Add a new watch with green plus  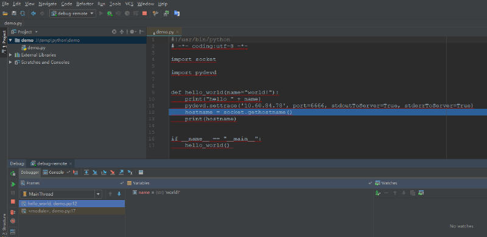point(377,193)
